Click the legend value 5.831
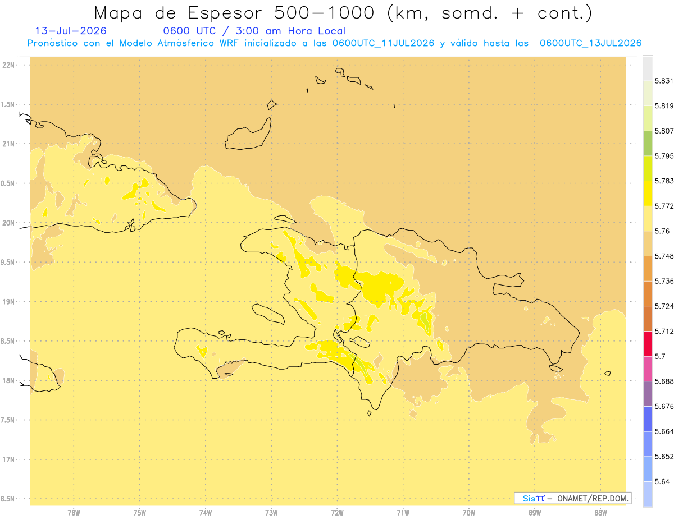The width and height of the screenshot is (674, 520). [x=664, y=81]
